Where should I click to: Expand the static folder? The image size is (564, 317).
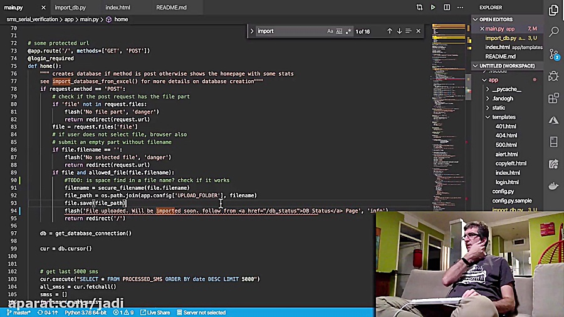[488, 108]
